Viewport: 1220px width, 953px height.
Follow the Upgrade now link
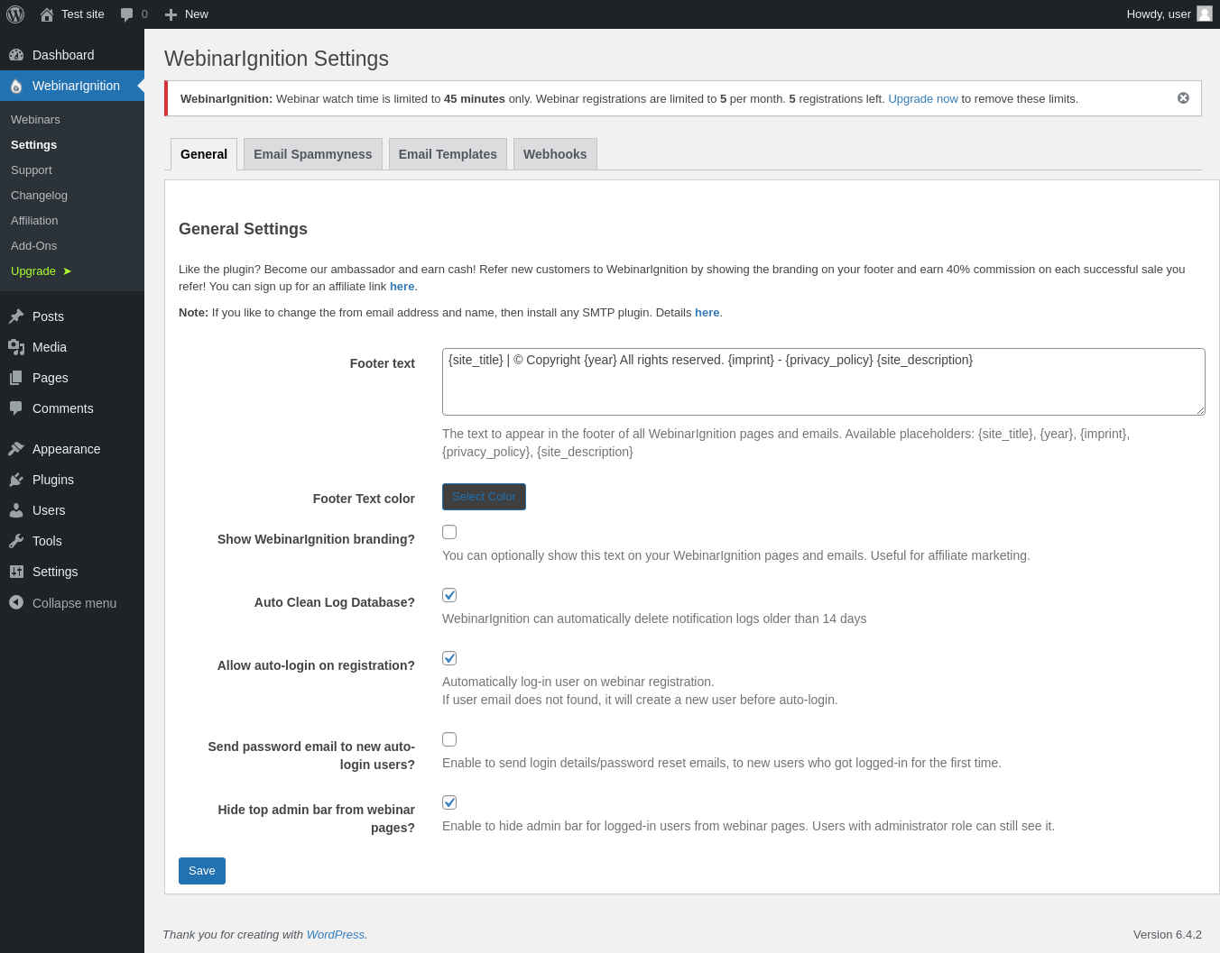click(x=923, y=99)
